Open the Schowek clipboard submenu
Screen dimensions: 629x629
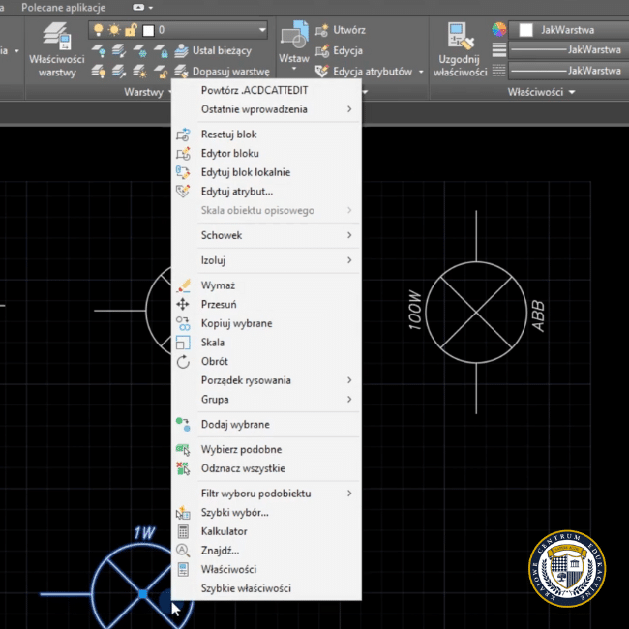click(x=267, y=235)
